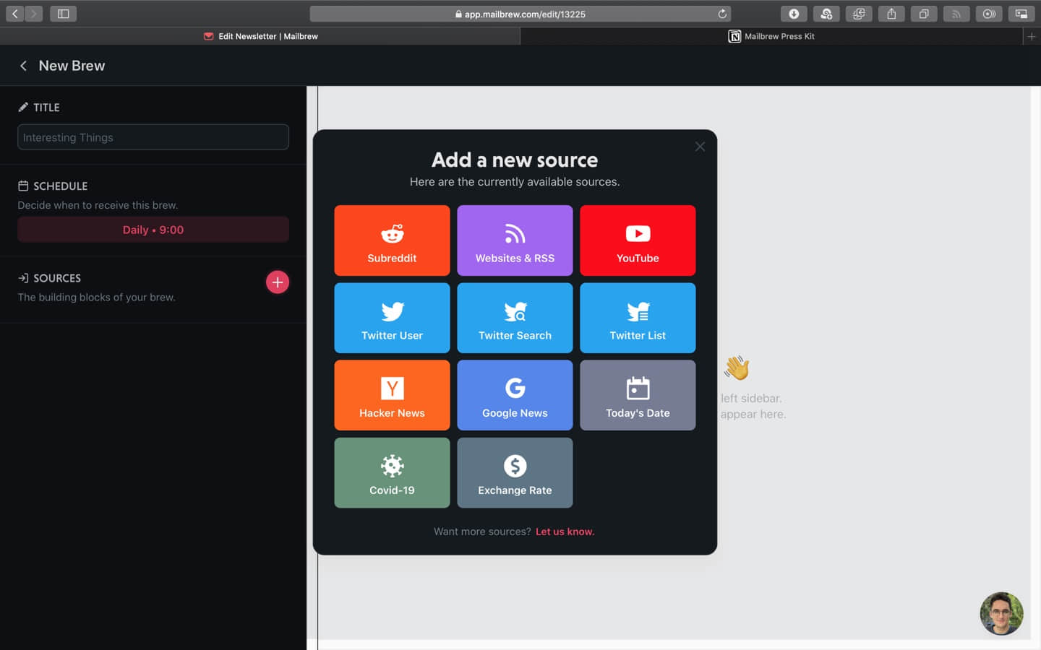Click the SOURCES section heading

[57, 278]
